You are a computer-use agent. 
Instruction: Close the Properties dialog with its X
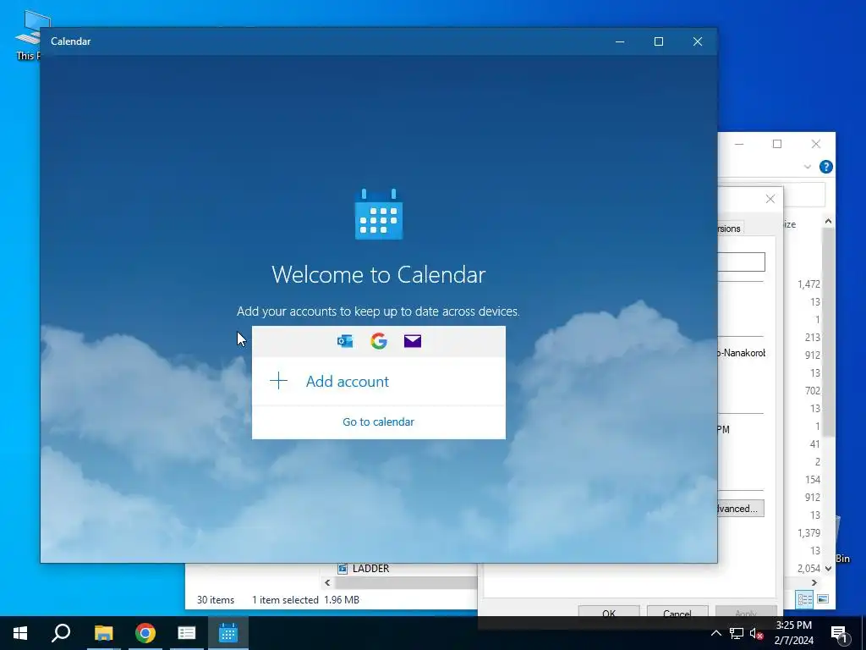coord(770,199)
